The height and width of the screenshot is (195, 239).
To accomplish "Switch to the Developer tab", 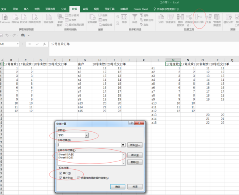I will coord(109,9).
